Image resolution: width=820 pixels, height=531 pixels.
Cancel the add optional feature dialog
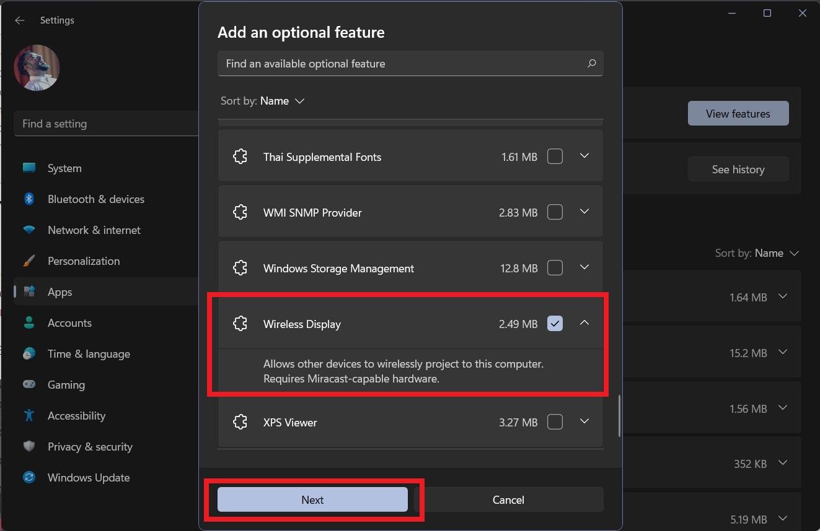(x=508, y=499)
